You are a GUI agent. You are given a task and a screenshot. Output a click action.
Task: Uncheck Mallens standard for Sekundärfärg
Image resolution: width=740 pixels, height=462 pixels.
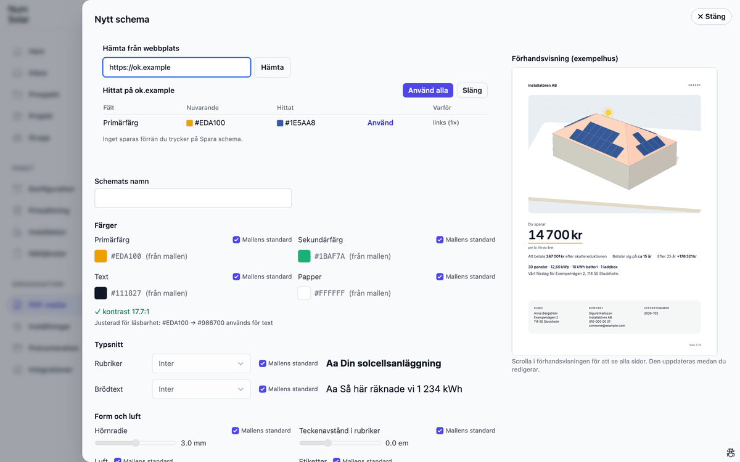point(440,240)
